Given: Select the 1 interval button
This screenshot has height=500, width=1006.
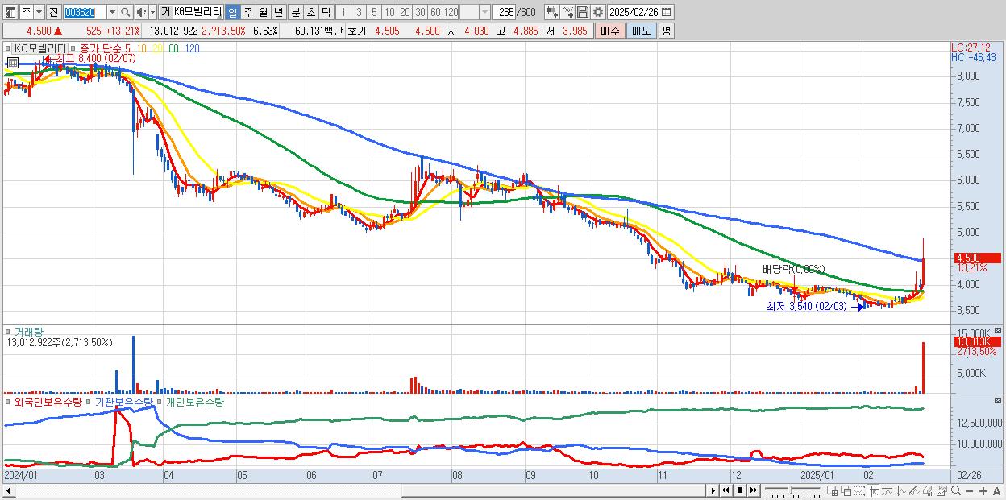Looking at the screenshot, I should 343,12.
